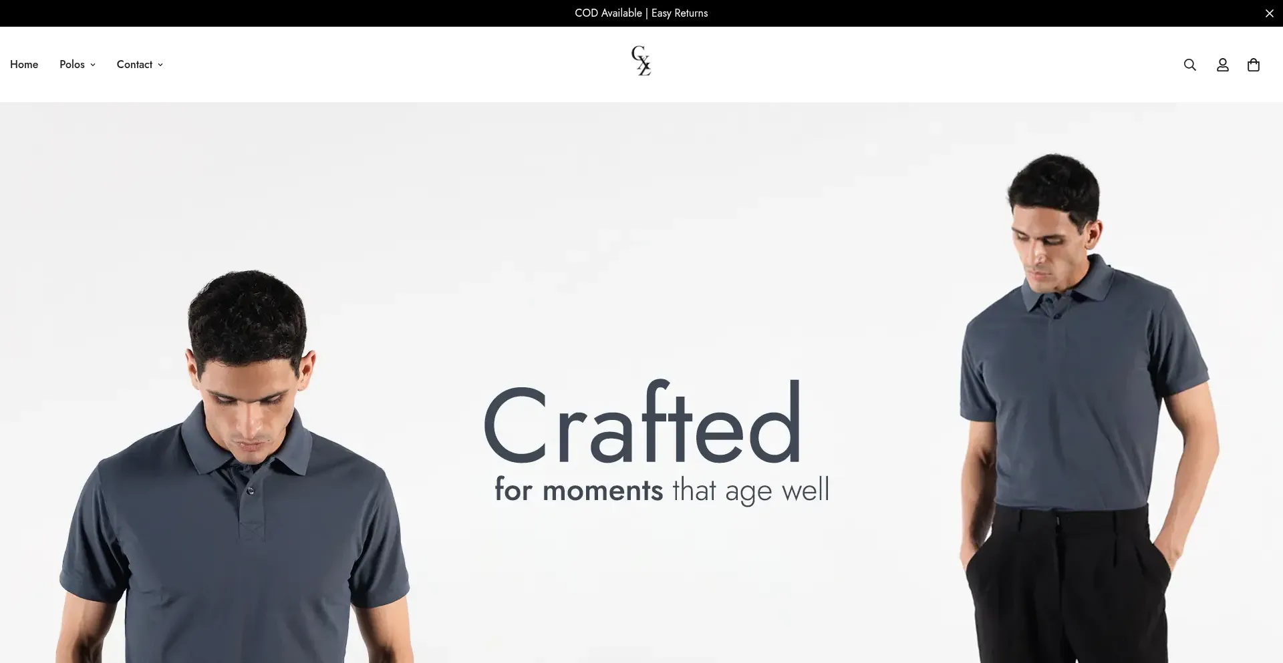This screenshot has width=1283, height=663.
Task: Click the large Crafted headline
Action: (642, 423)
